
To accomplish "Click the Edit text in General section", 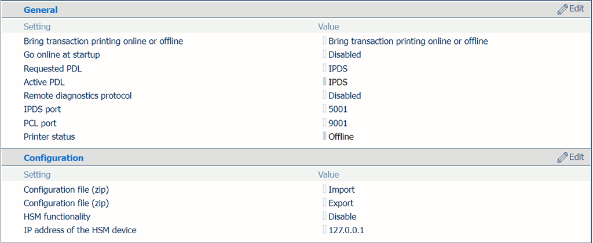I will click(576, 9).
